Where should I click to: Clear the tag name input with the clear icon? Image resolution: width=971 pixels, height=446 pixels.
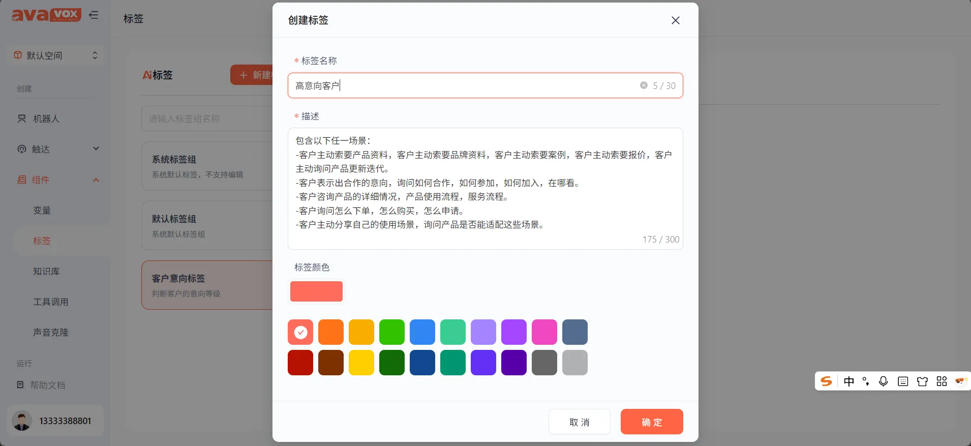[x=644, y=85]
